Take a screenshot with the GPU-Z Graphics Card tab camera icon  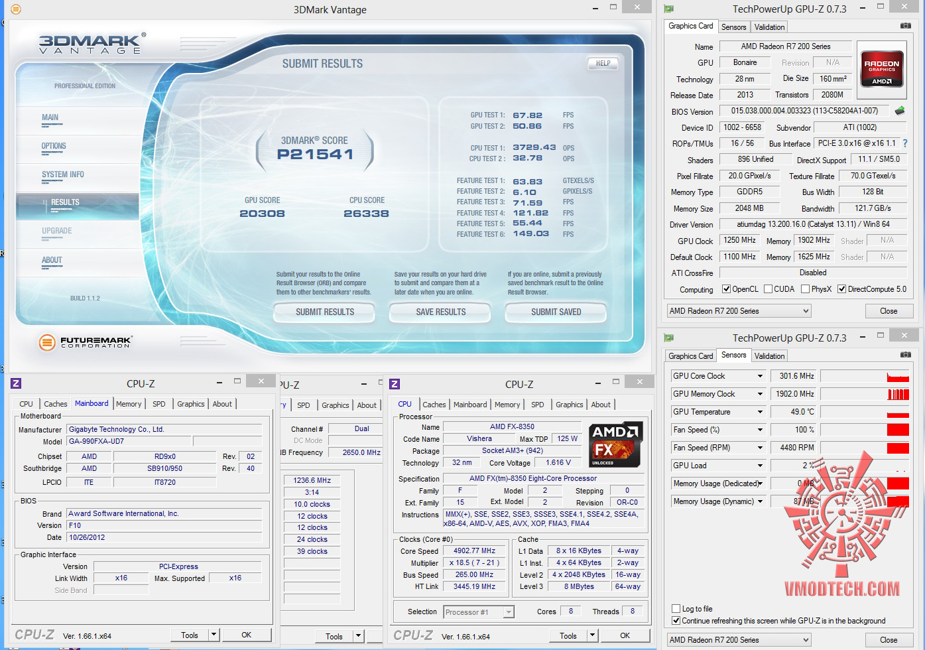coord(905,26)
